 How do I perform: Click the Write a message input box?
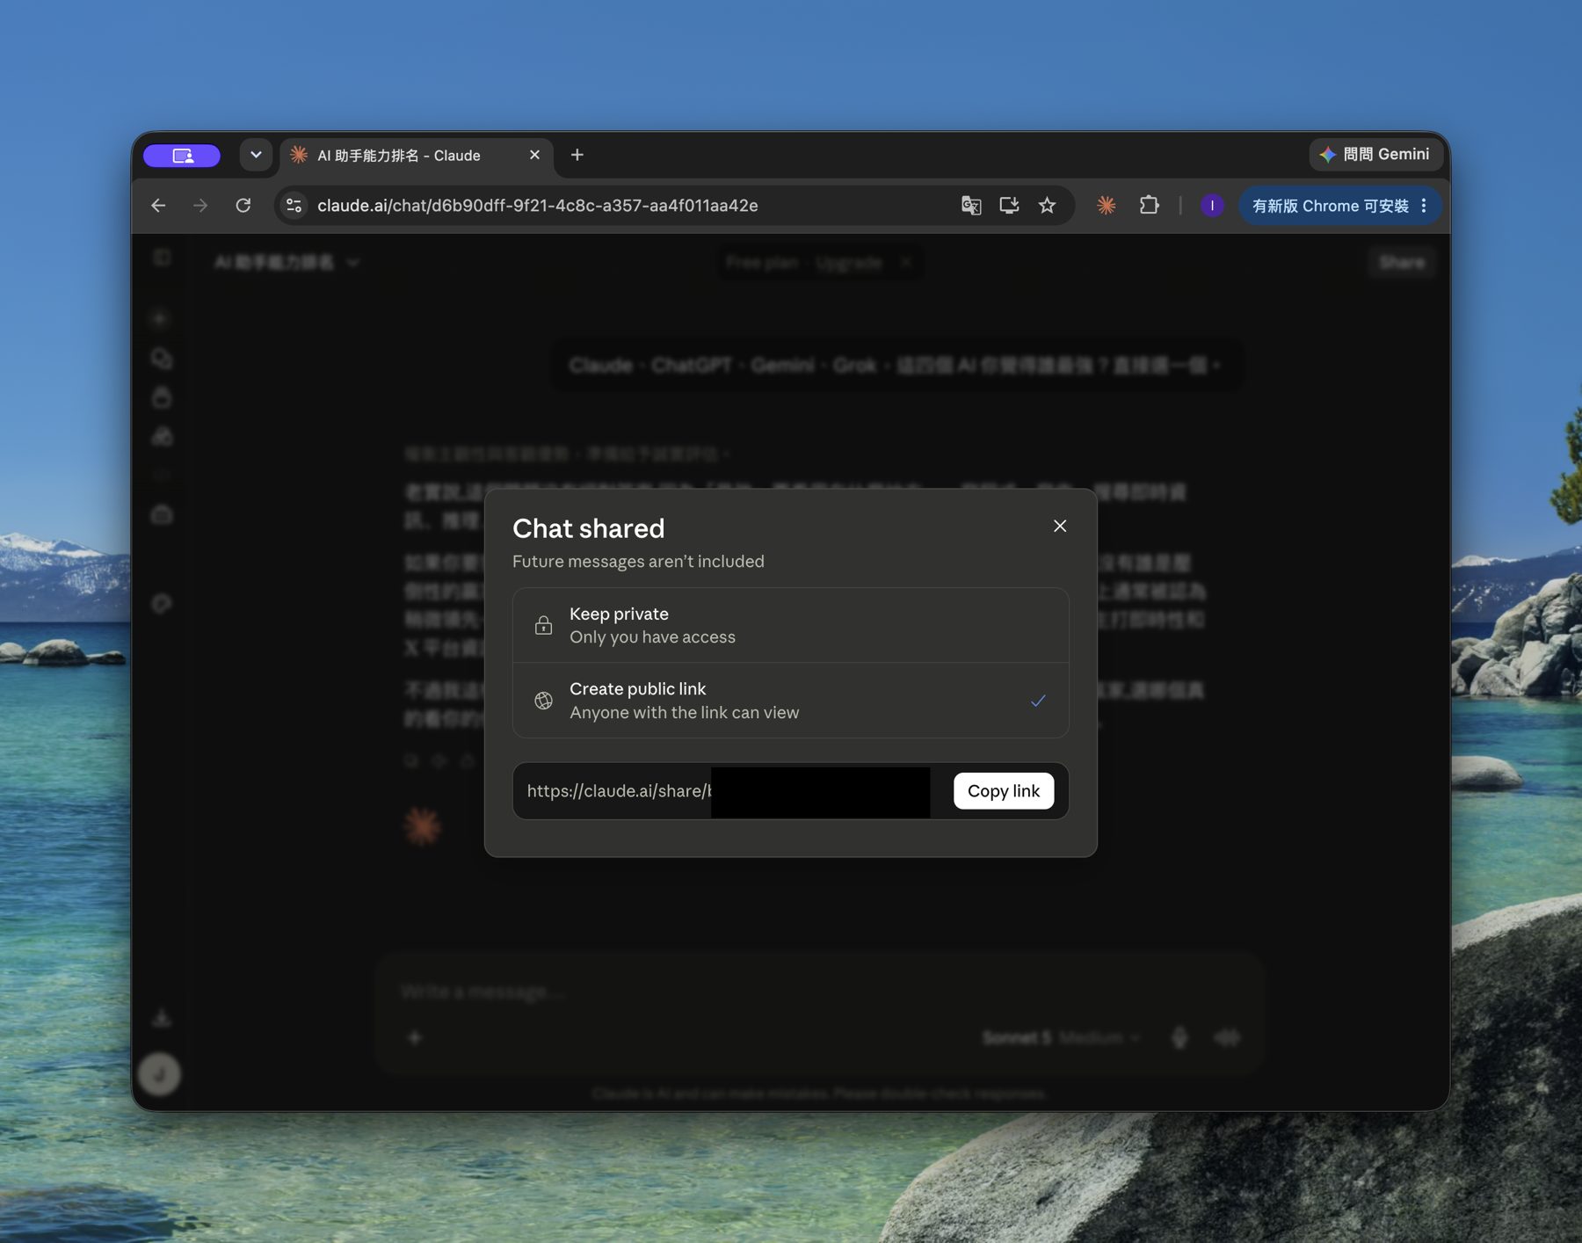[x=819, y=992]
